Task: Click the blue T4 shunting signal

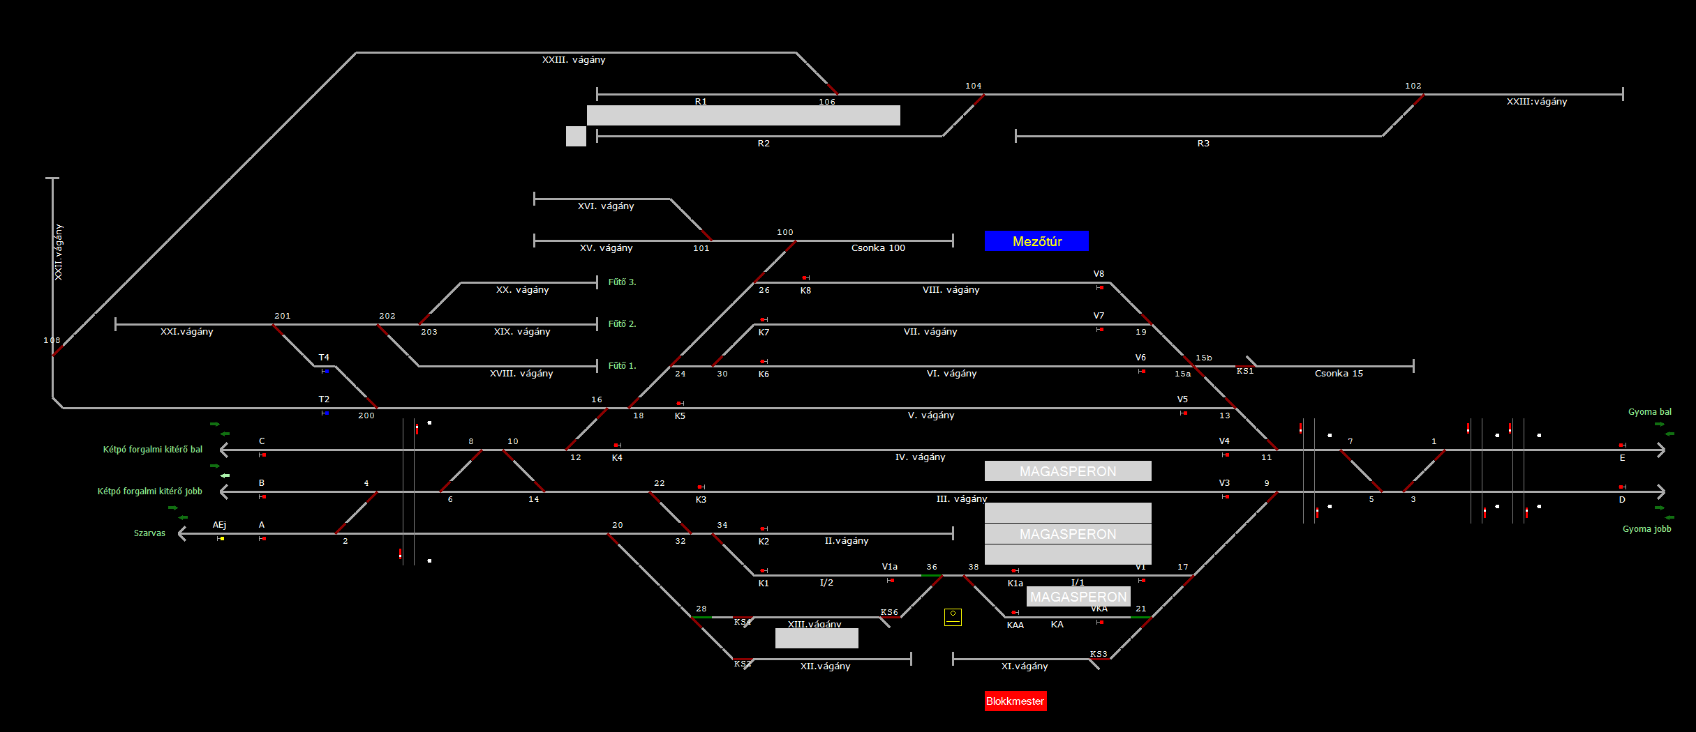Action: coord(326,371)
